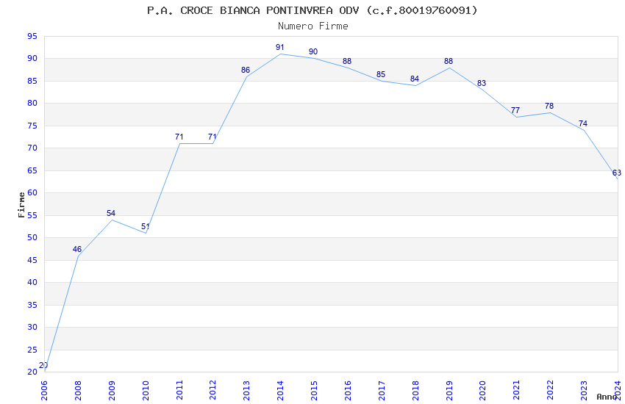Select year 2024 on the x-axis
Screen dimensions: 625x404
point(618,390)
